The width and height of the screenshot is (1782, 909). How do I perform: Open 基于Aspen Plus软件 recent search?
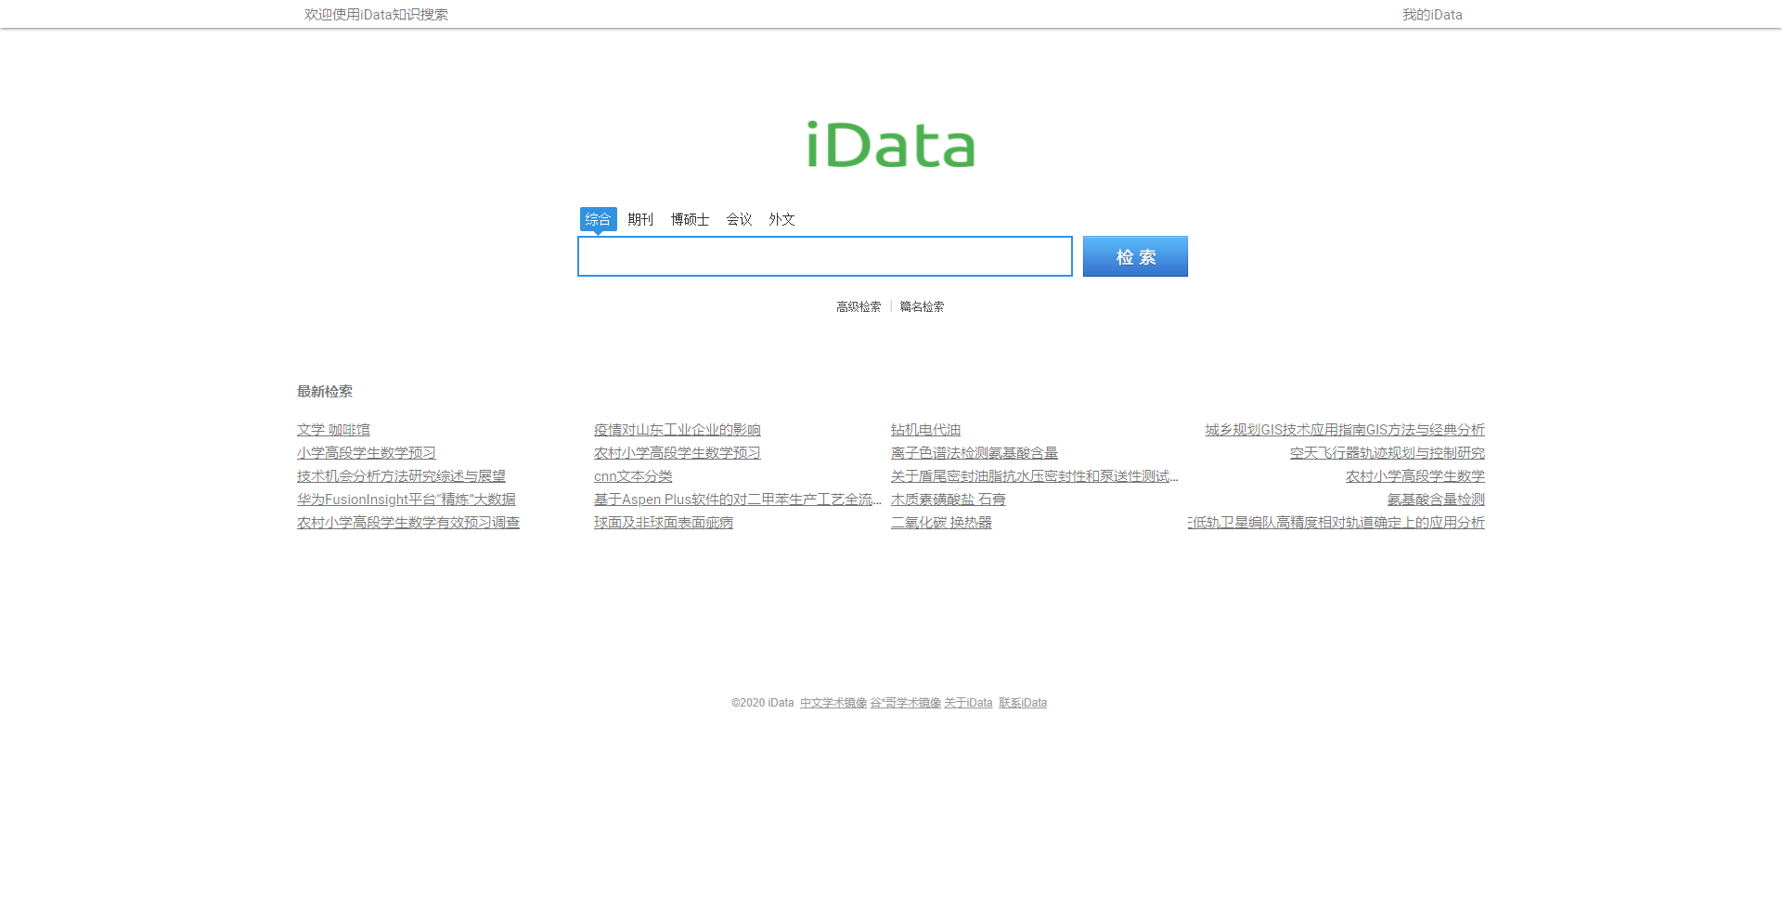tap(738, 500)
